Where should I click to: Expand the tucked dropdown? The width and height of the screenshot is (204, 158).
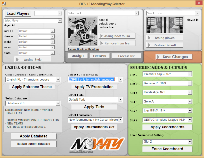pos(36,47)
